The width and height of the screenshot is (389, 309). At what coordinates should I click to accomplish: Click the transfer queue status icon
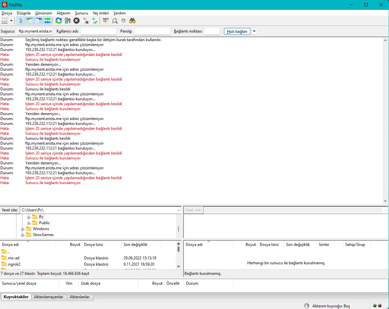[307, 306]
